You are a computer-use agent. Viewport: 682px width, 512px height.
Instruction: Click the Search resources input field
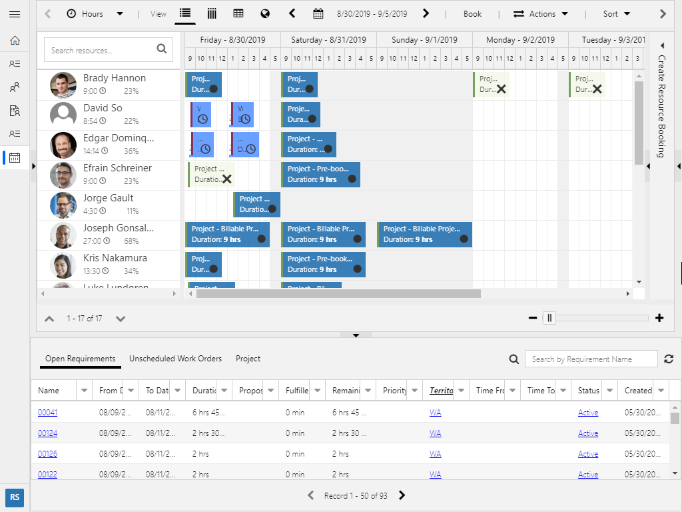(101, 50)
